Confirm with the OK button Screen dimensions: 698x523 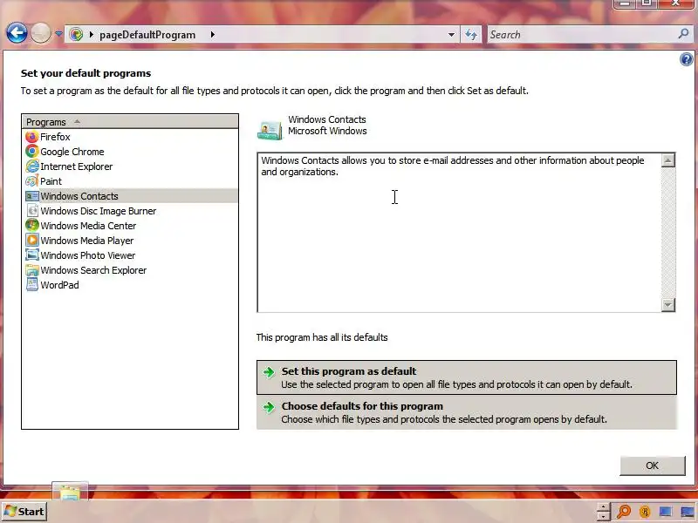click(x=652, y=465)
